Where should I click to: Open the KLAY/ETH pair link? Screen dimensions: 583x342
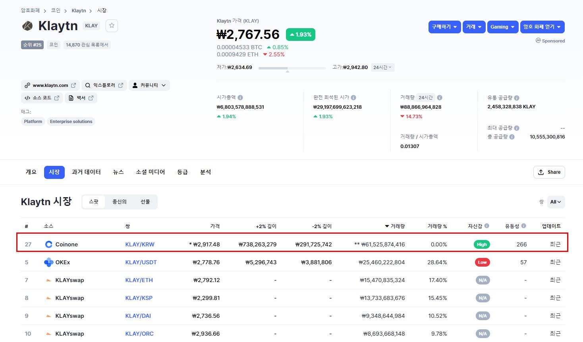click(139, 280)
